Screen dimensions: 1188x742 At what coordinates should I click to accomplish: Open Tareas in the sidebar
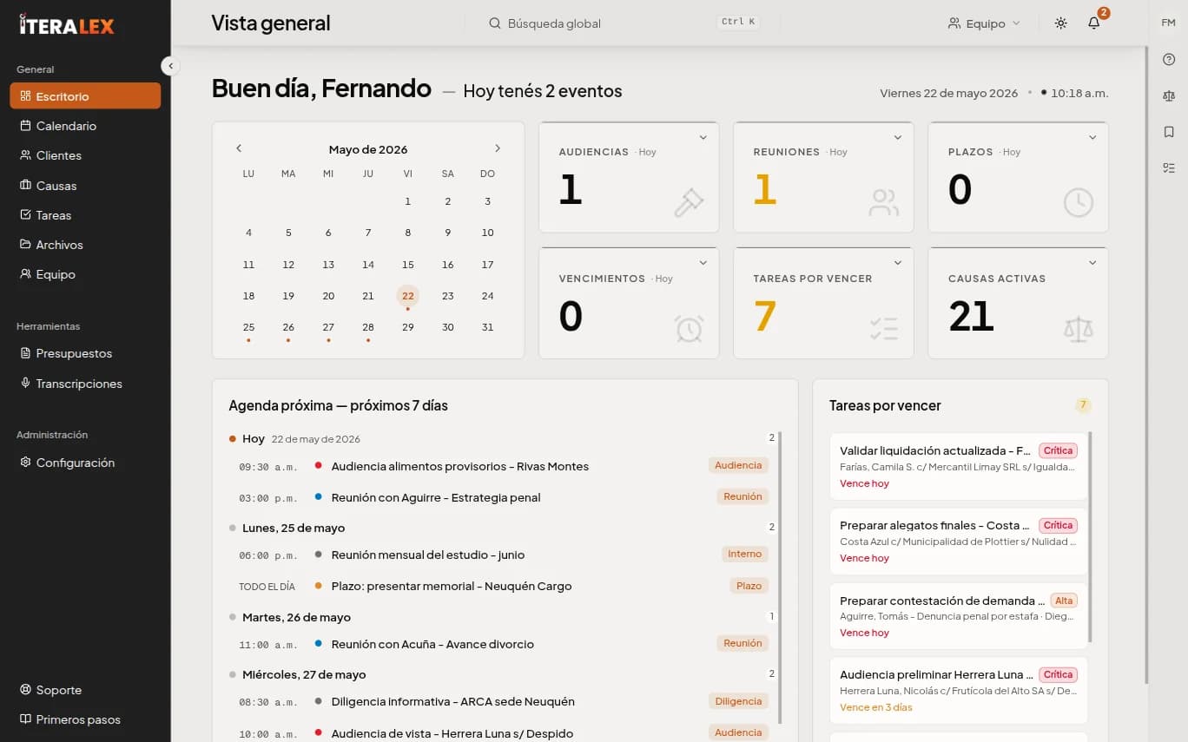click(x=85, y=215)
